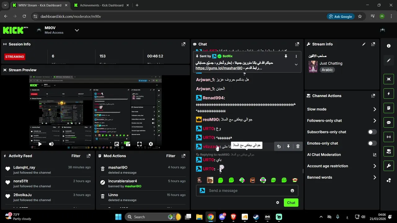Click the user avatar in Kick header

383,30
